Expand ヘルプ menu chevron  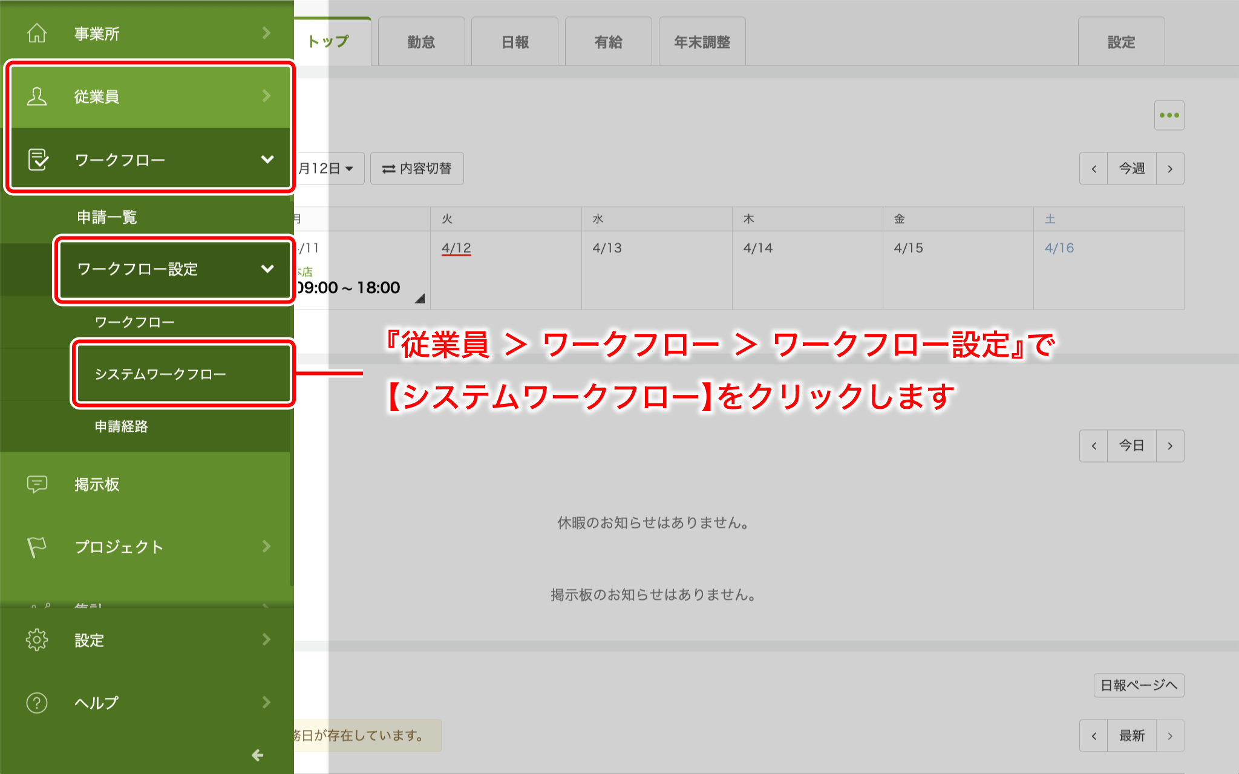point(266,702)
